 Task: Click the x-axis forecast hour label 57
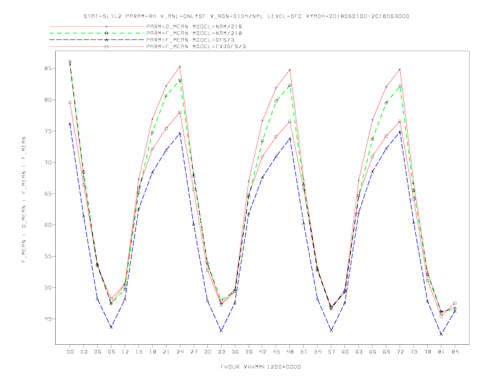point(331,352)
